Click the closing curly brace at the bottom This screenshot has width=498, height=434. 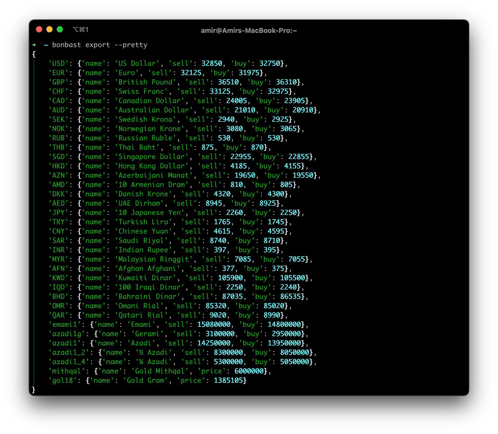click(33, 389)
